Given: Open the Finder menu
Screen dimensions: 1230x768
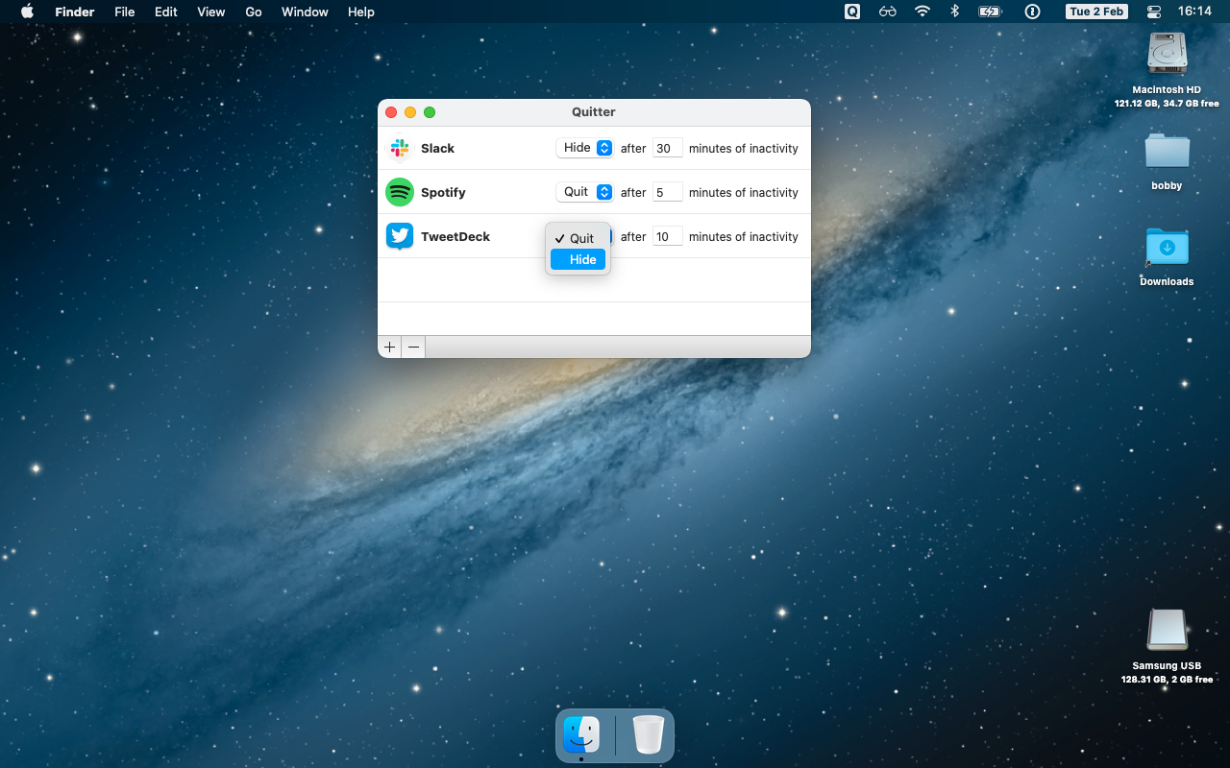Looking at the screenshot, I should click(75, 12).
